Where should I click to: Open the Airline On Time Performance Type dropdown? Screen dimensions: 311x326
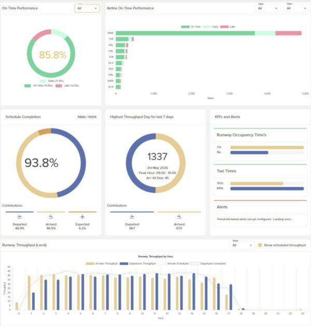pos(268,8)
